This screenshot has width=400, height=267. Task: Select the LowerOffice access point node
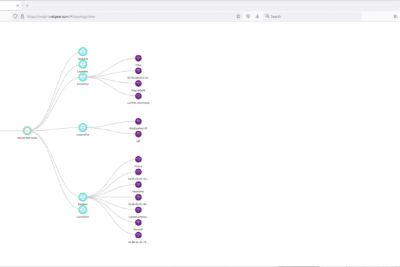(83, 127)
